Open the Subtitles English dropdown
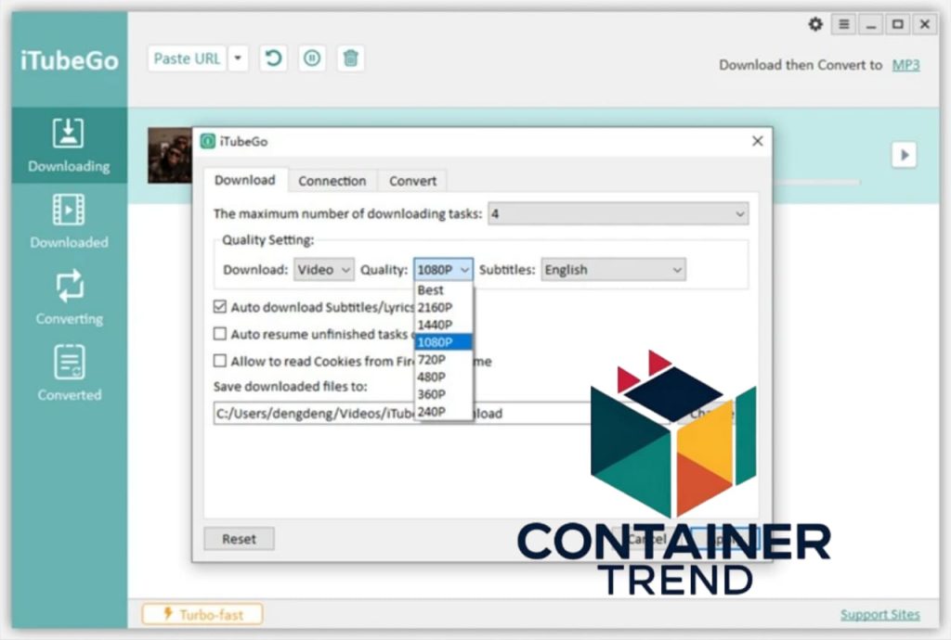Image resolution: width=951 pixels, height=640 pixels. click(613, 269)
